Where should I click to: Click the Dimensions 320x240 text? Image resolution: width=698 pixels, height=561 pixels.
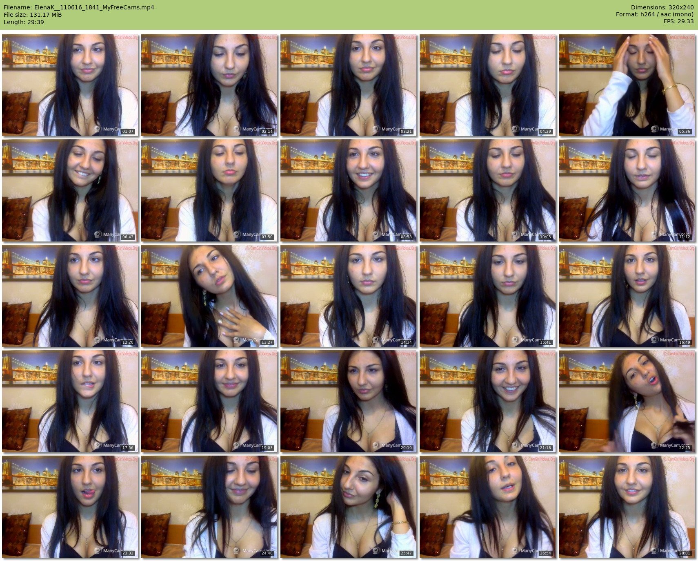662,7
